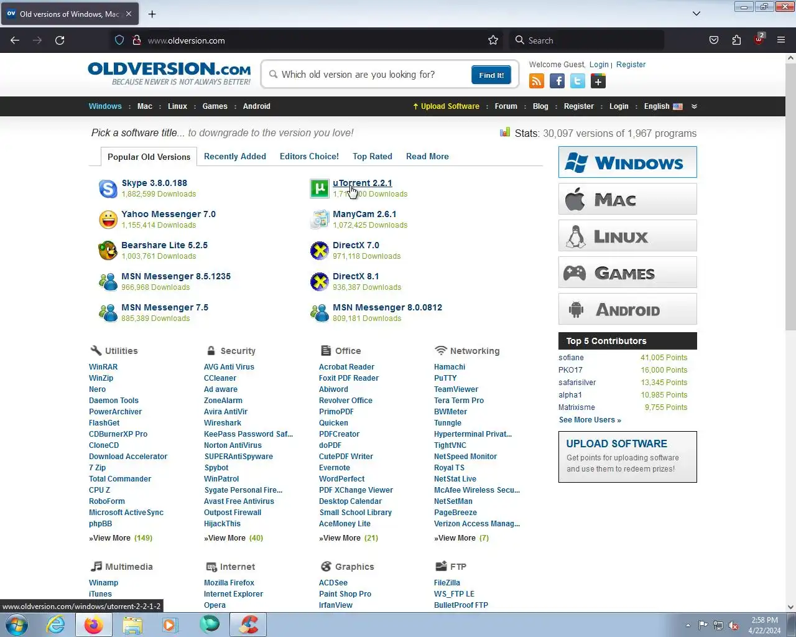This screenshot has width=796, height=637.
Task: Click the Skype app icon
Action: [108, 188]
